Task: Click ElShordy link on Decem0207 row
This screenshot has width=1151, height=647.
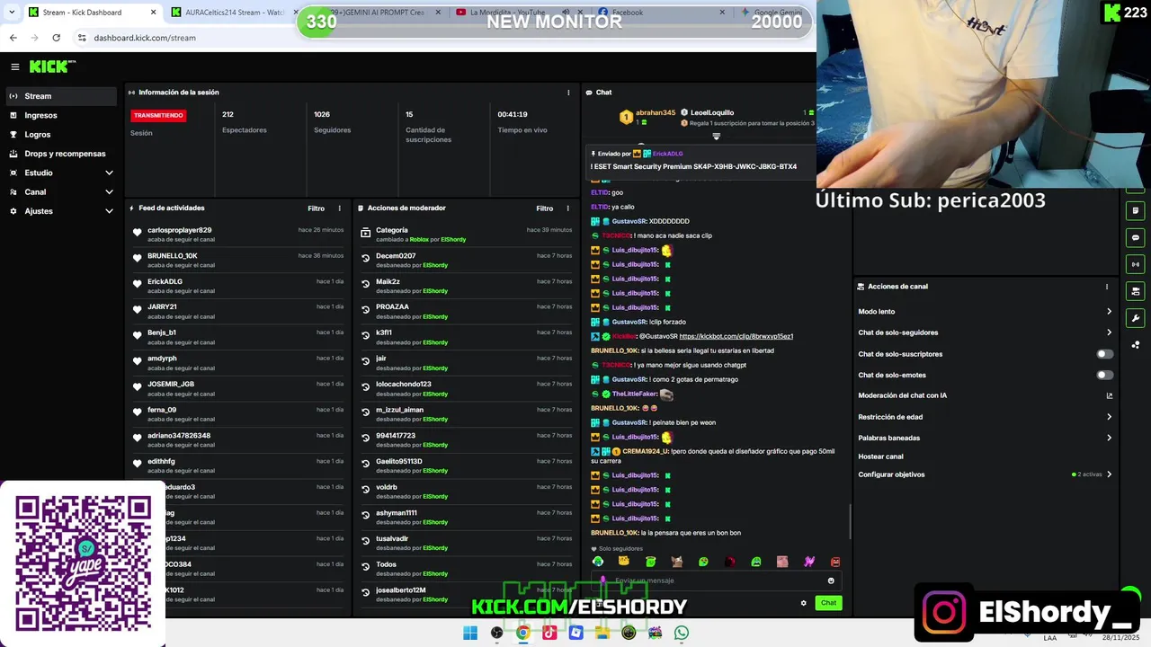Action: [435, 265]
